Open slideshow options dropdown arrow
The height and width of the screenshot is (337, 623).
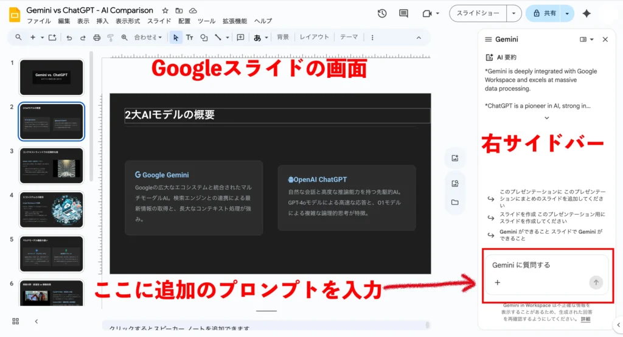(513, 13)
